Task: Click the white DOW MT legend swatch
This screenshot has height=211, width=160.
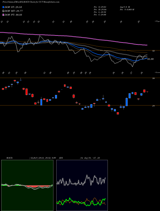Action: 3,11
